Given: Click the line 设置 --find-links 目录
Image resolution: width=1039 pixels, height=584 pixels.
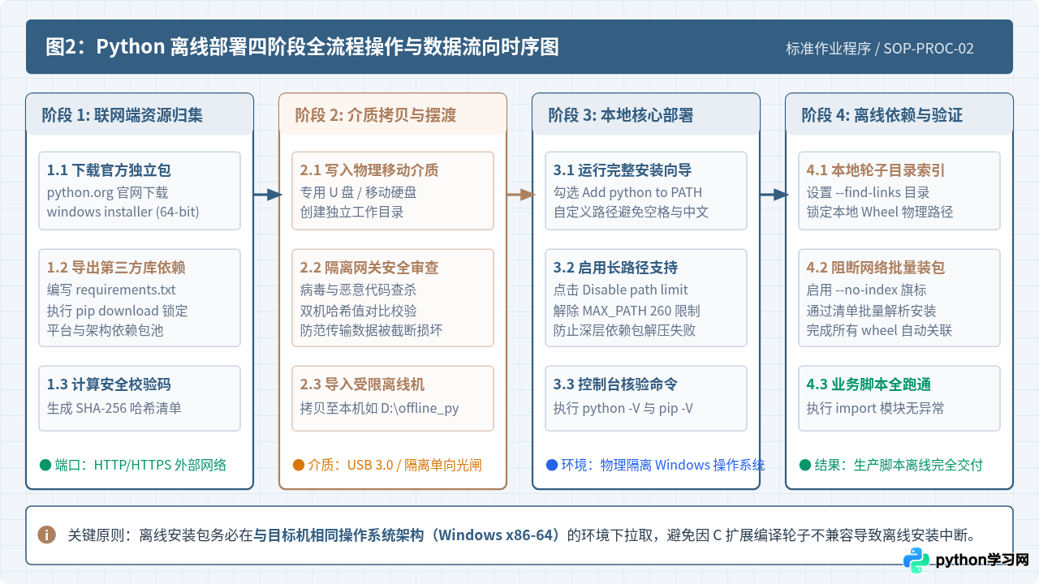Looking at the screenshot, I should click(869, 193).
